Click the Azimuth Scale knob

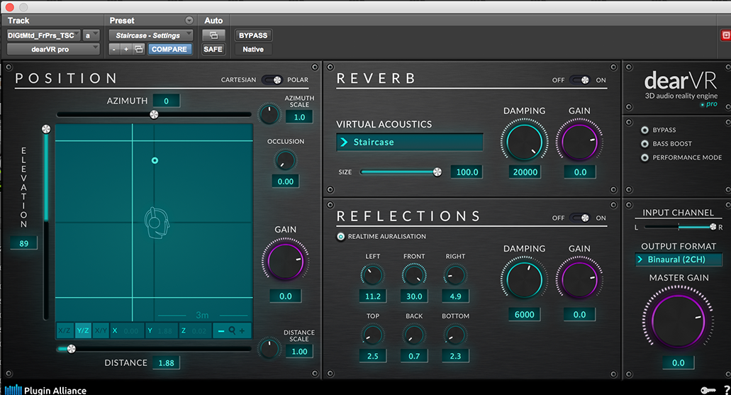point(269,114)
